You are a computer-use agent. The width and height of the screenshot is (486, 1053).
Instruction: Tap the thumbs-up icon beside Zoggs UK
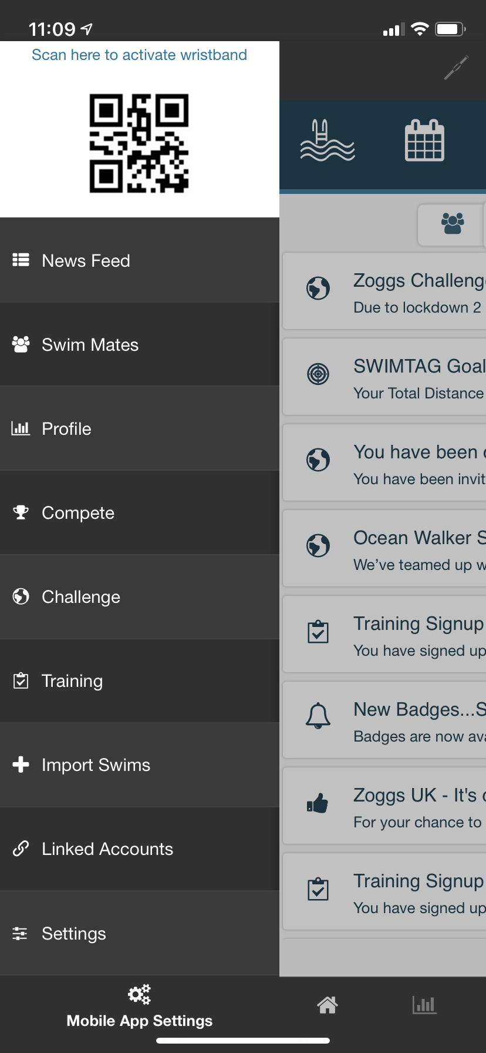(318, 803)
